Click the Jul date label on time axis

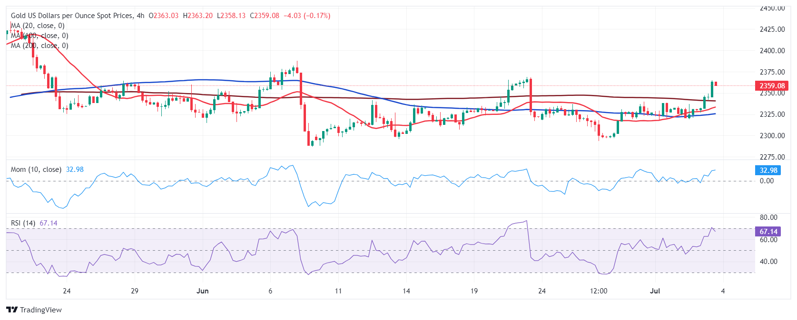coord(655,291)
